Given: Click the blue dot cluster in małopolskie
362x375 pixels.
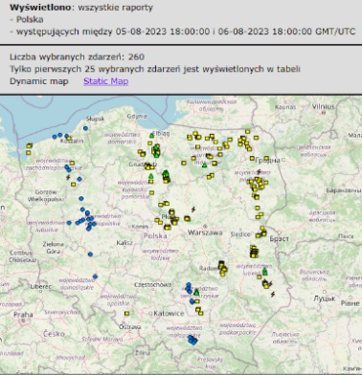Looking at the screenshot, I should 192,340.
